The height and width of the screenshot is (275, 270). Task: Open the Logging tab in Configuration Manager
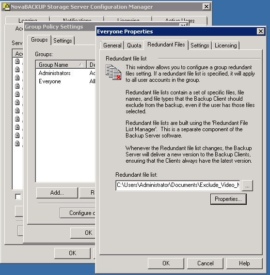[28, 20]
